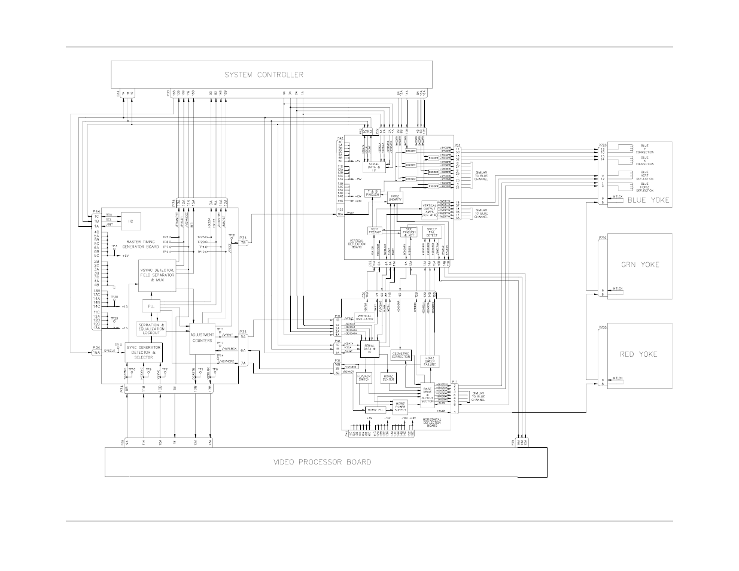Click test point TP31 label

coord(232,236)
